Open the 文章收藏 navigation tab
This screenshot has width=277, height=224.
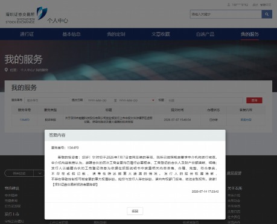[x=161, y=34]
